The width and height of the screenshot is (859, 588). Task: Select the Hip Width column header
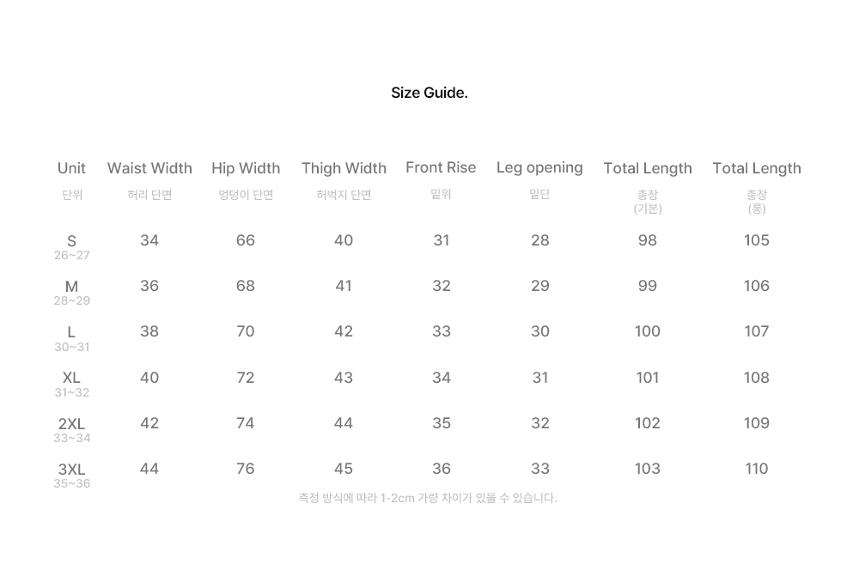pos(246,168)
